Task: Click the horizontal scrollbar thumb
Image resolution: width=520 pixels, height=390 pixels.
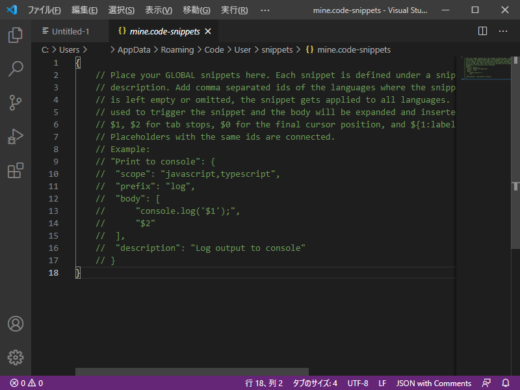Action: click(x=192, y=371)
